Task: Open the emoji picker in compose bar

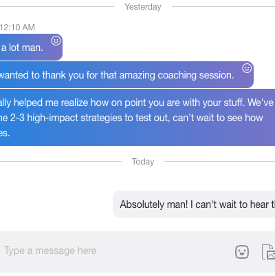Action: 242,252
